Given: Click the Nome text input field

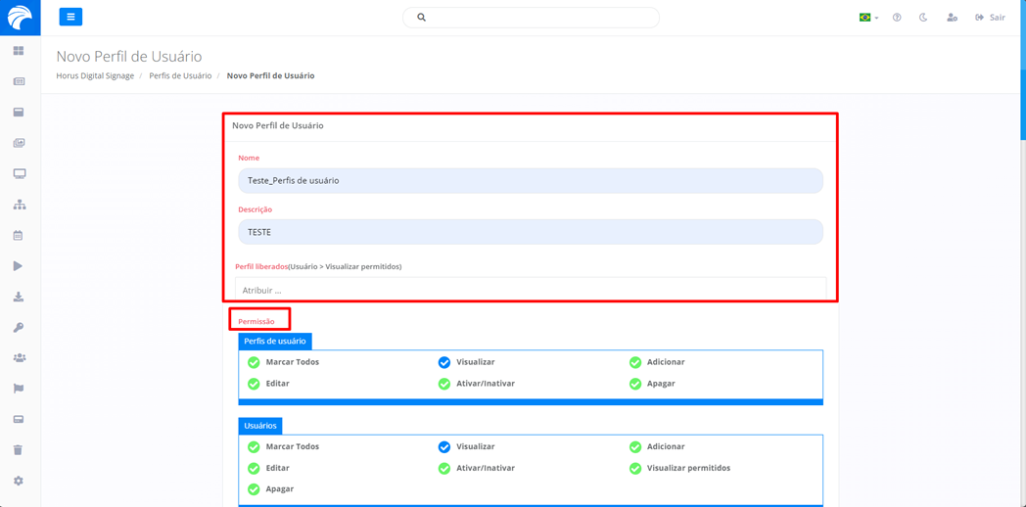Looking at the screenshot, I should [x=530, y=180].
